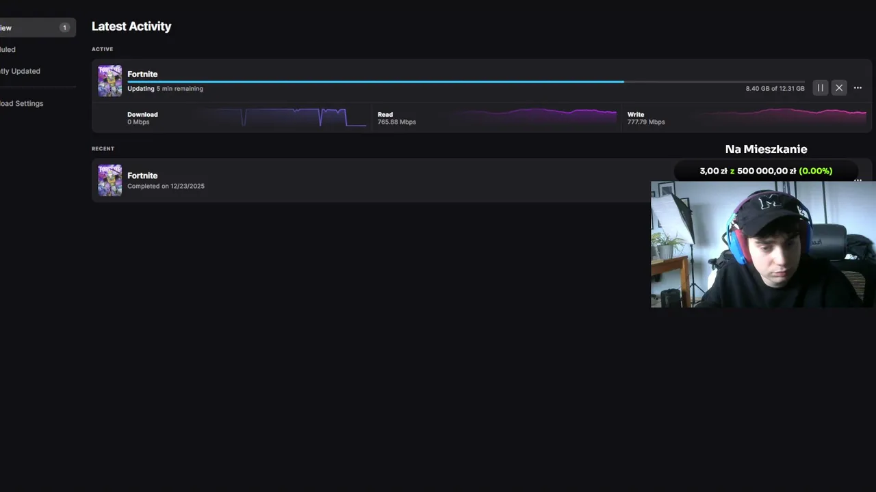Open the Recently Updated sidebar item

pos(20,71)
